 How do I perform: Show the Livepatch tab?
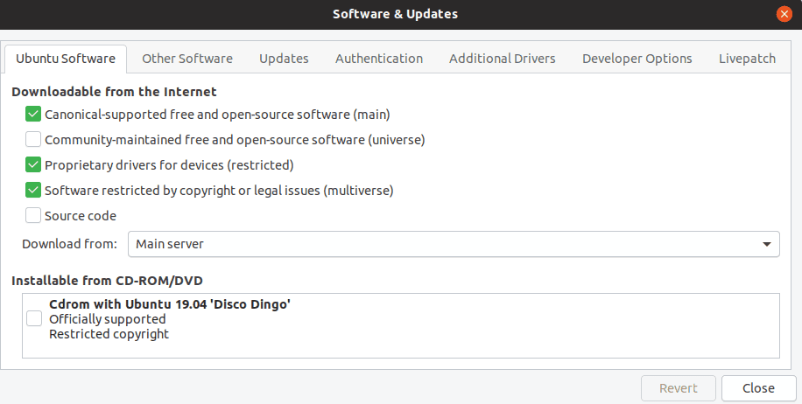747,59
